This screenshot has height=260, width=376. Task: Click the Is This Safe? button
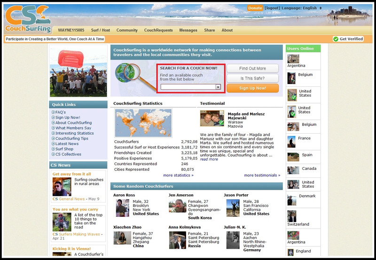pyautogui.click(x=252, y=78)
